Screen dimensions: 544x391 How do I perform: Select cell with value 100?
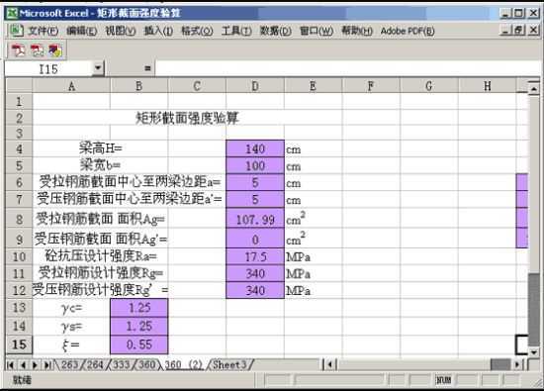click(255, 165)
